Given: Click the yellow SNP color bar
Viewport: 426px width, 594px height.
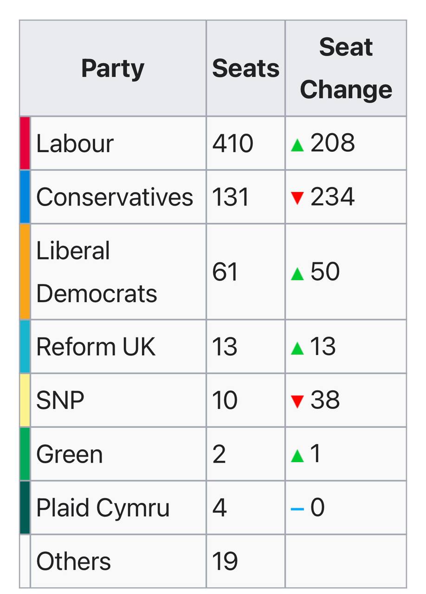Looking at the screenshot, I should coord(25,400).
